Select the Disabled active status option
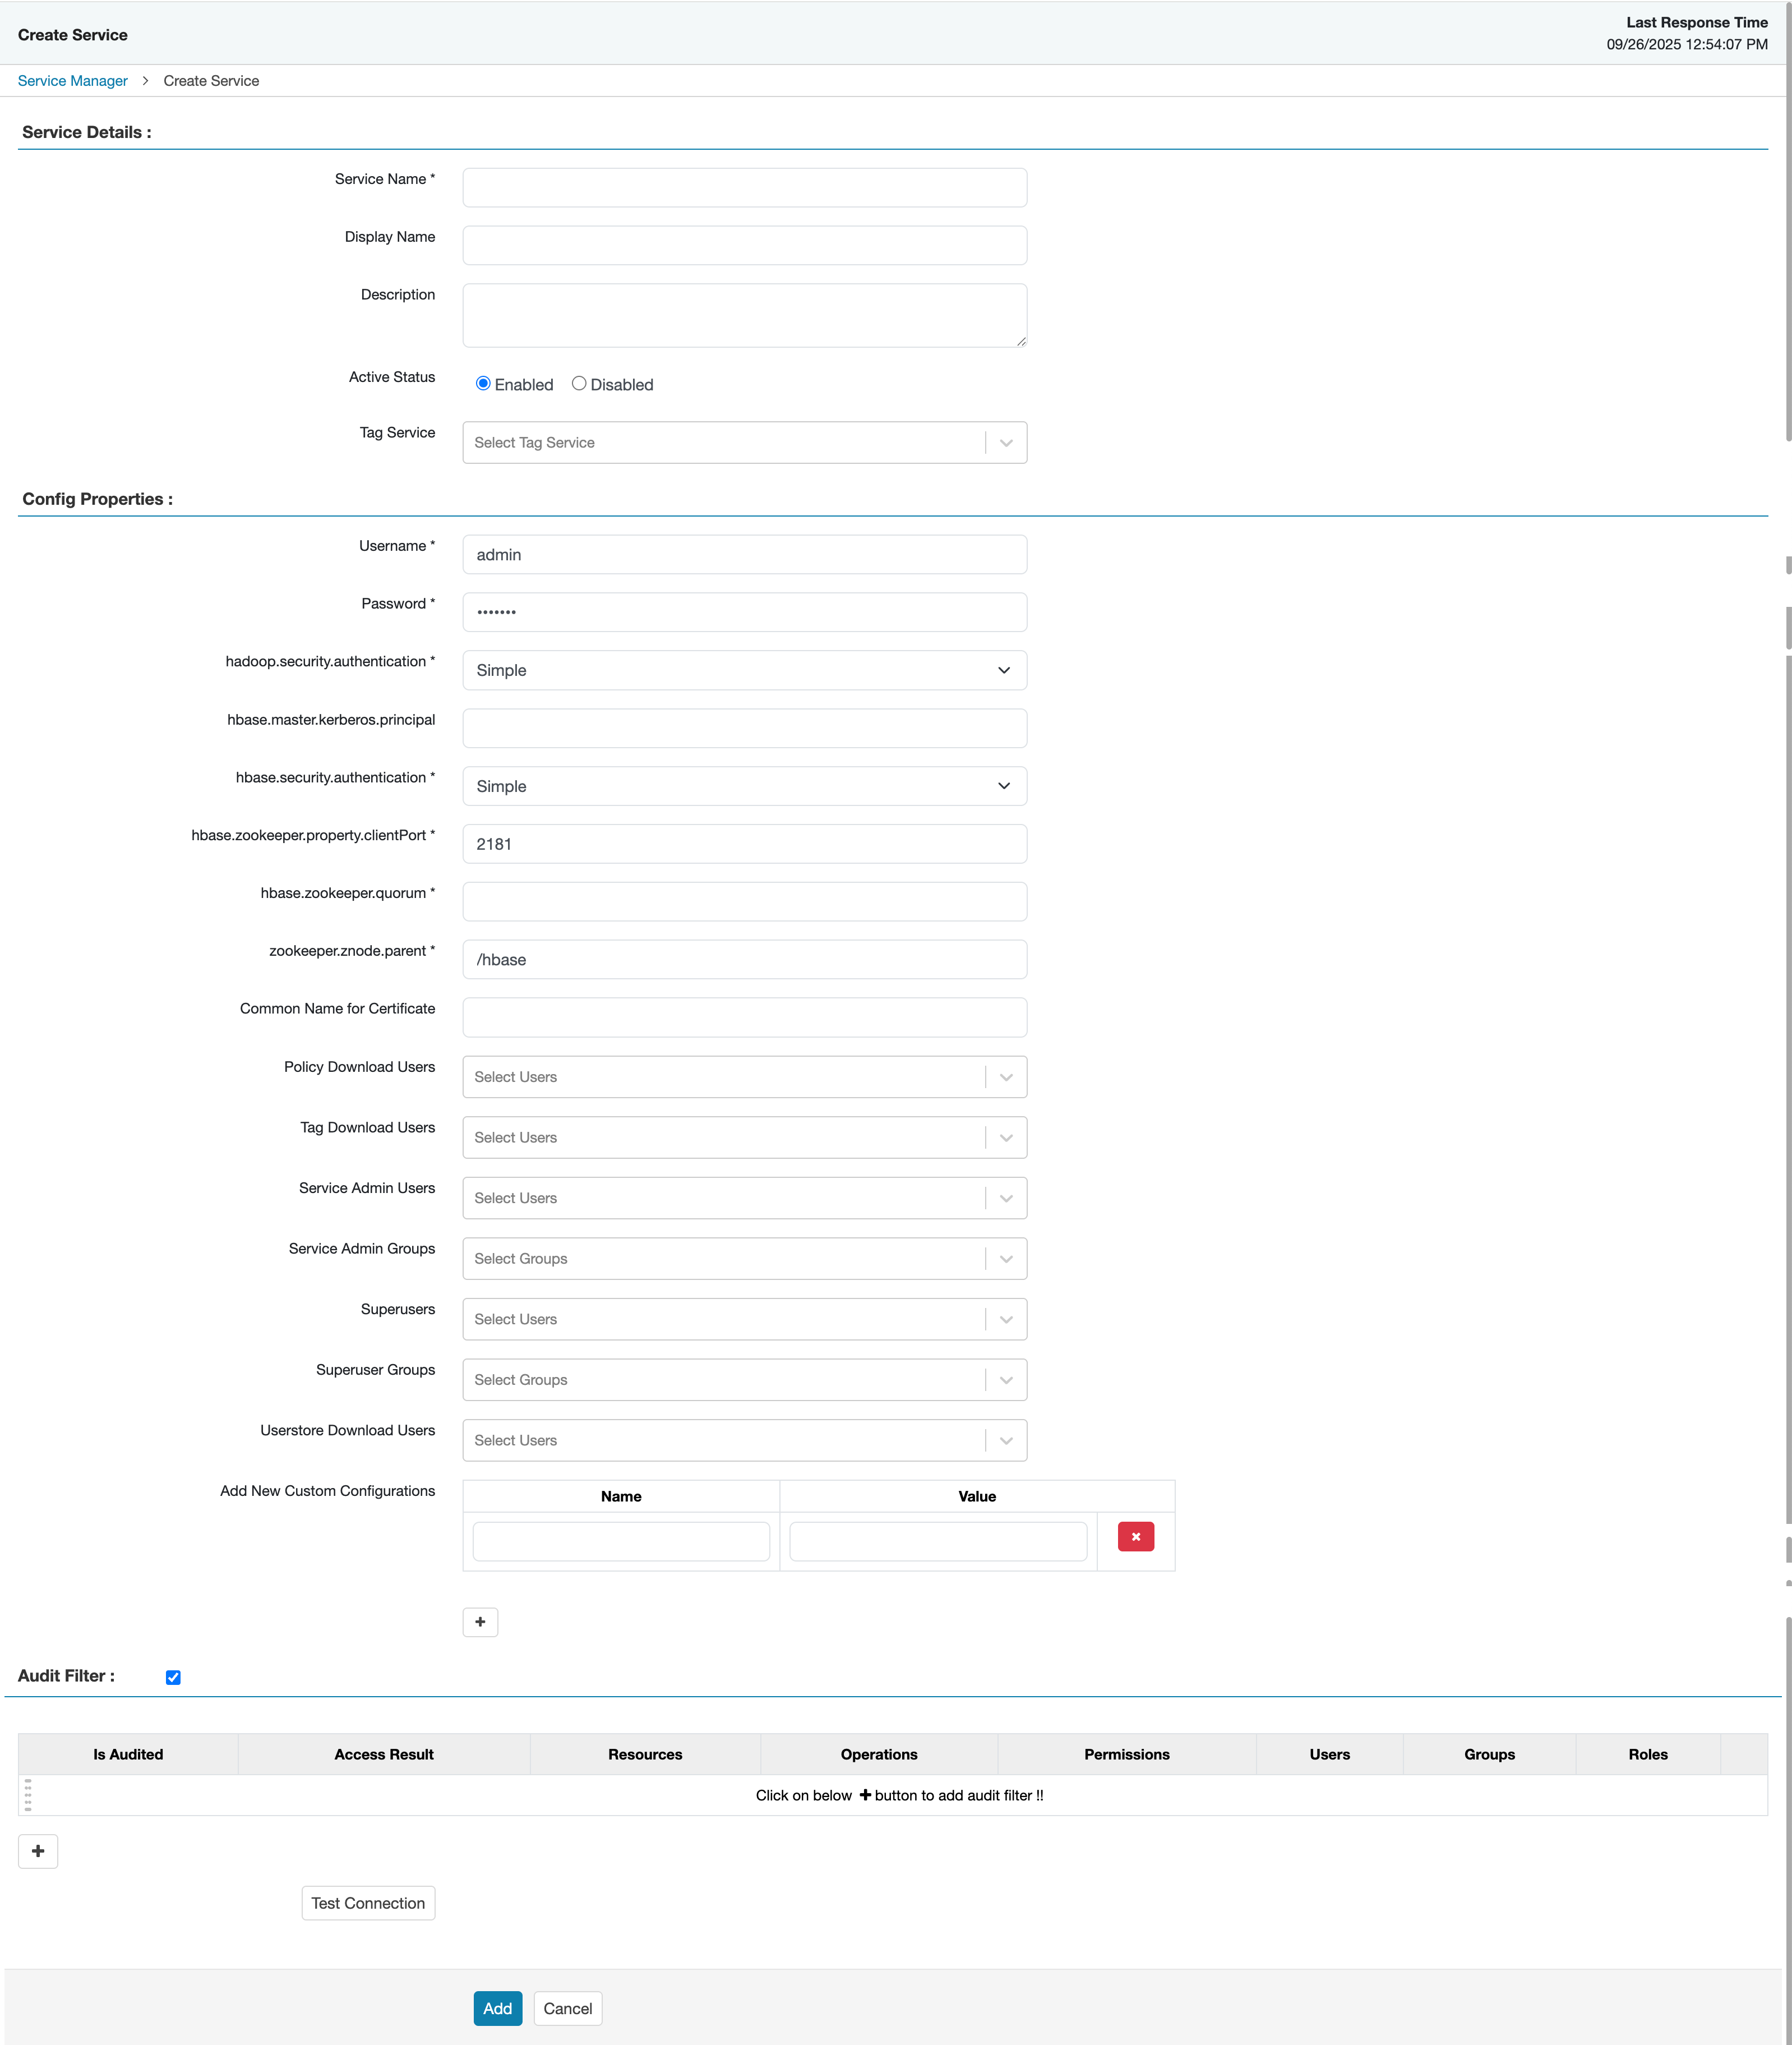Image resolution: width=1792 pixels, height=2045 pixels. (x=578, y=383)
